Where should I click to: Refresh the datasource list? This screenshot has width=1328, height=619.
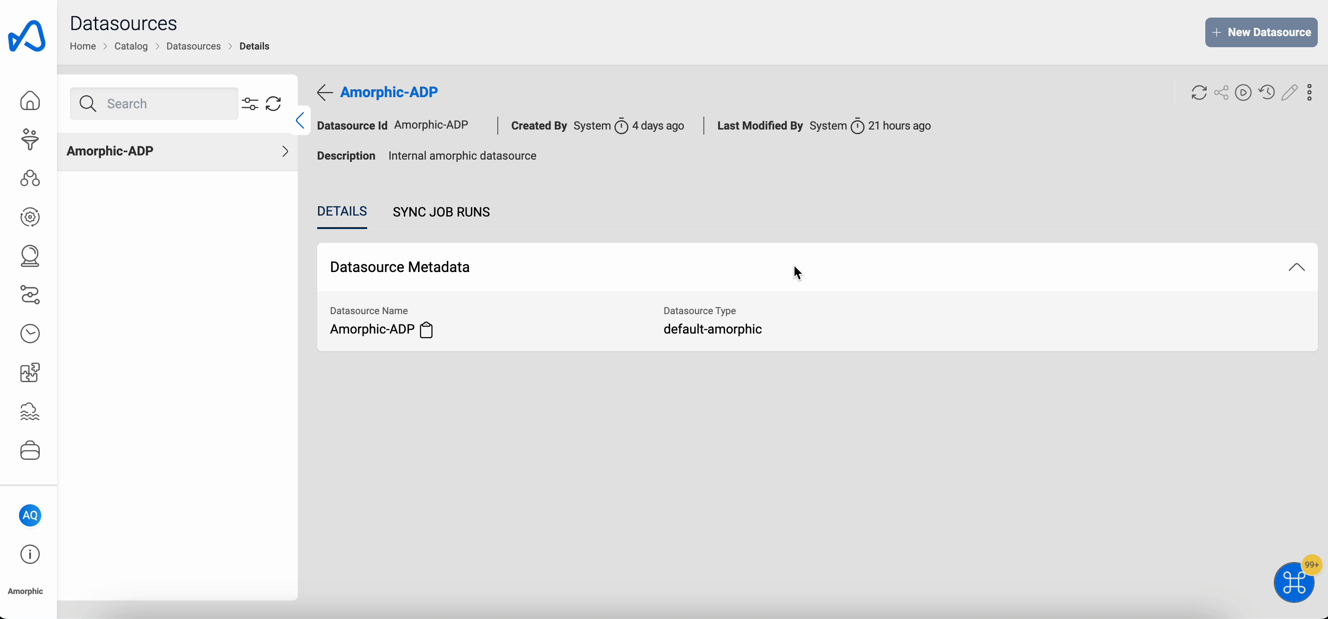[x=273, y=104]
